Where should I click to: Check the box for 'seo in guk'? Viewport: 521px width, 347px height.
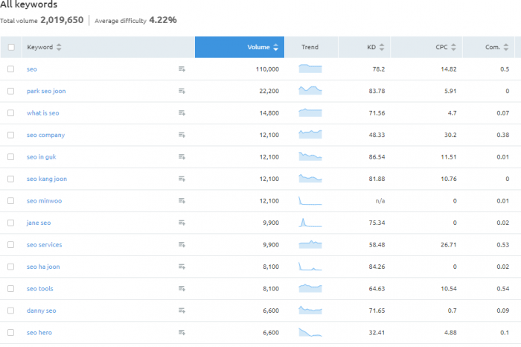pyautogui.click(x=11, y=157)
